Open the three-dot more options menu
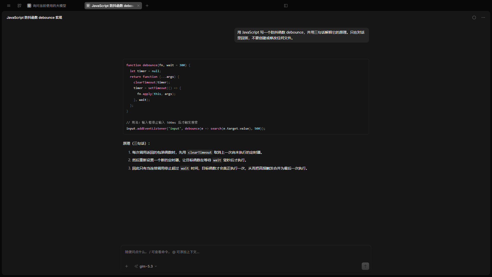The height and width of the screenshot is (277, 492). click(x=483, y=17)
